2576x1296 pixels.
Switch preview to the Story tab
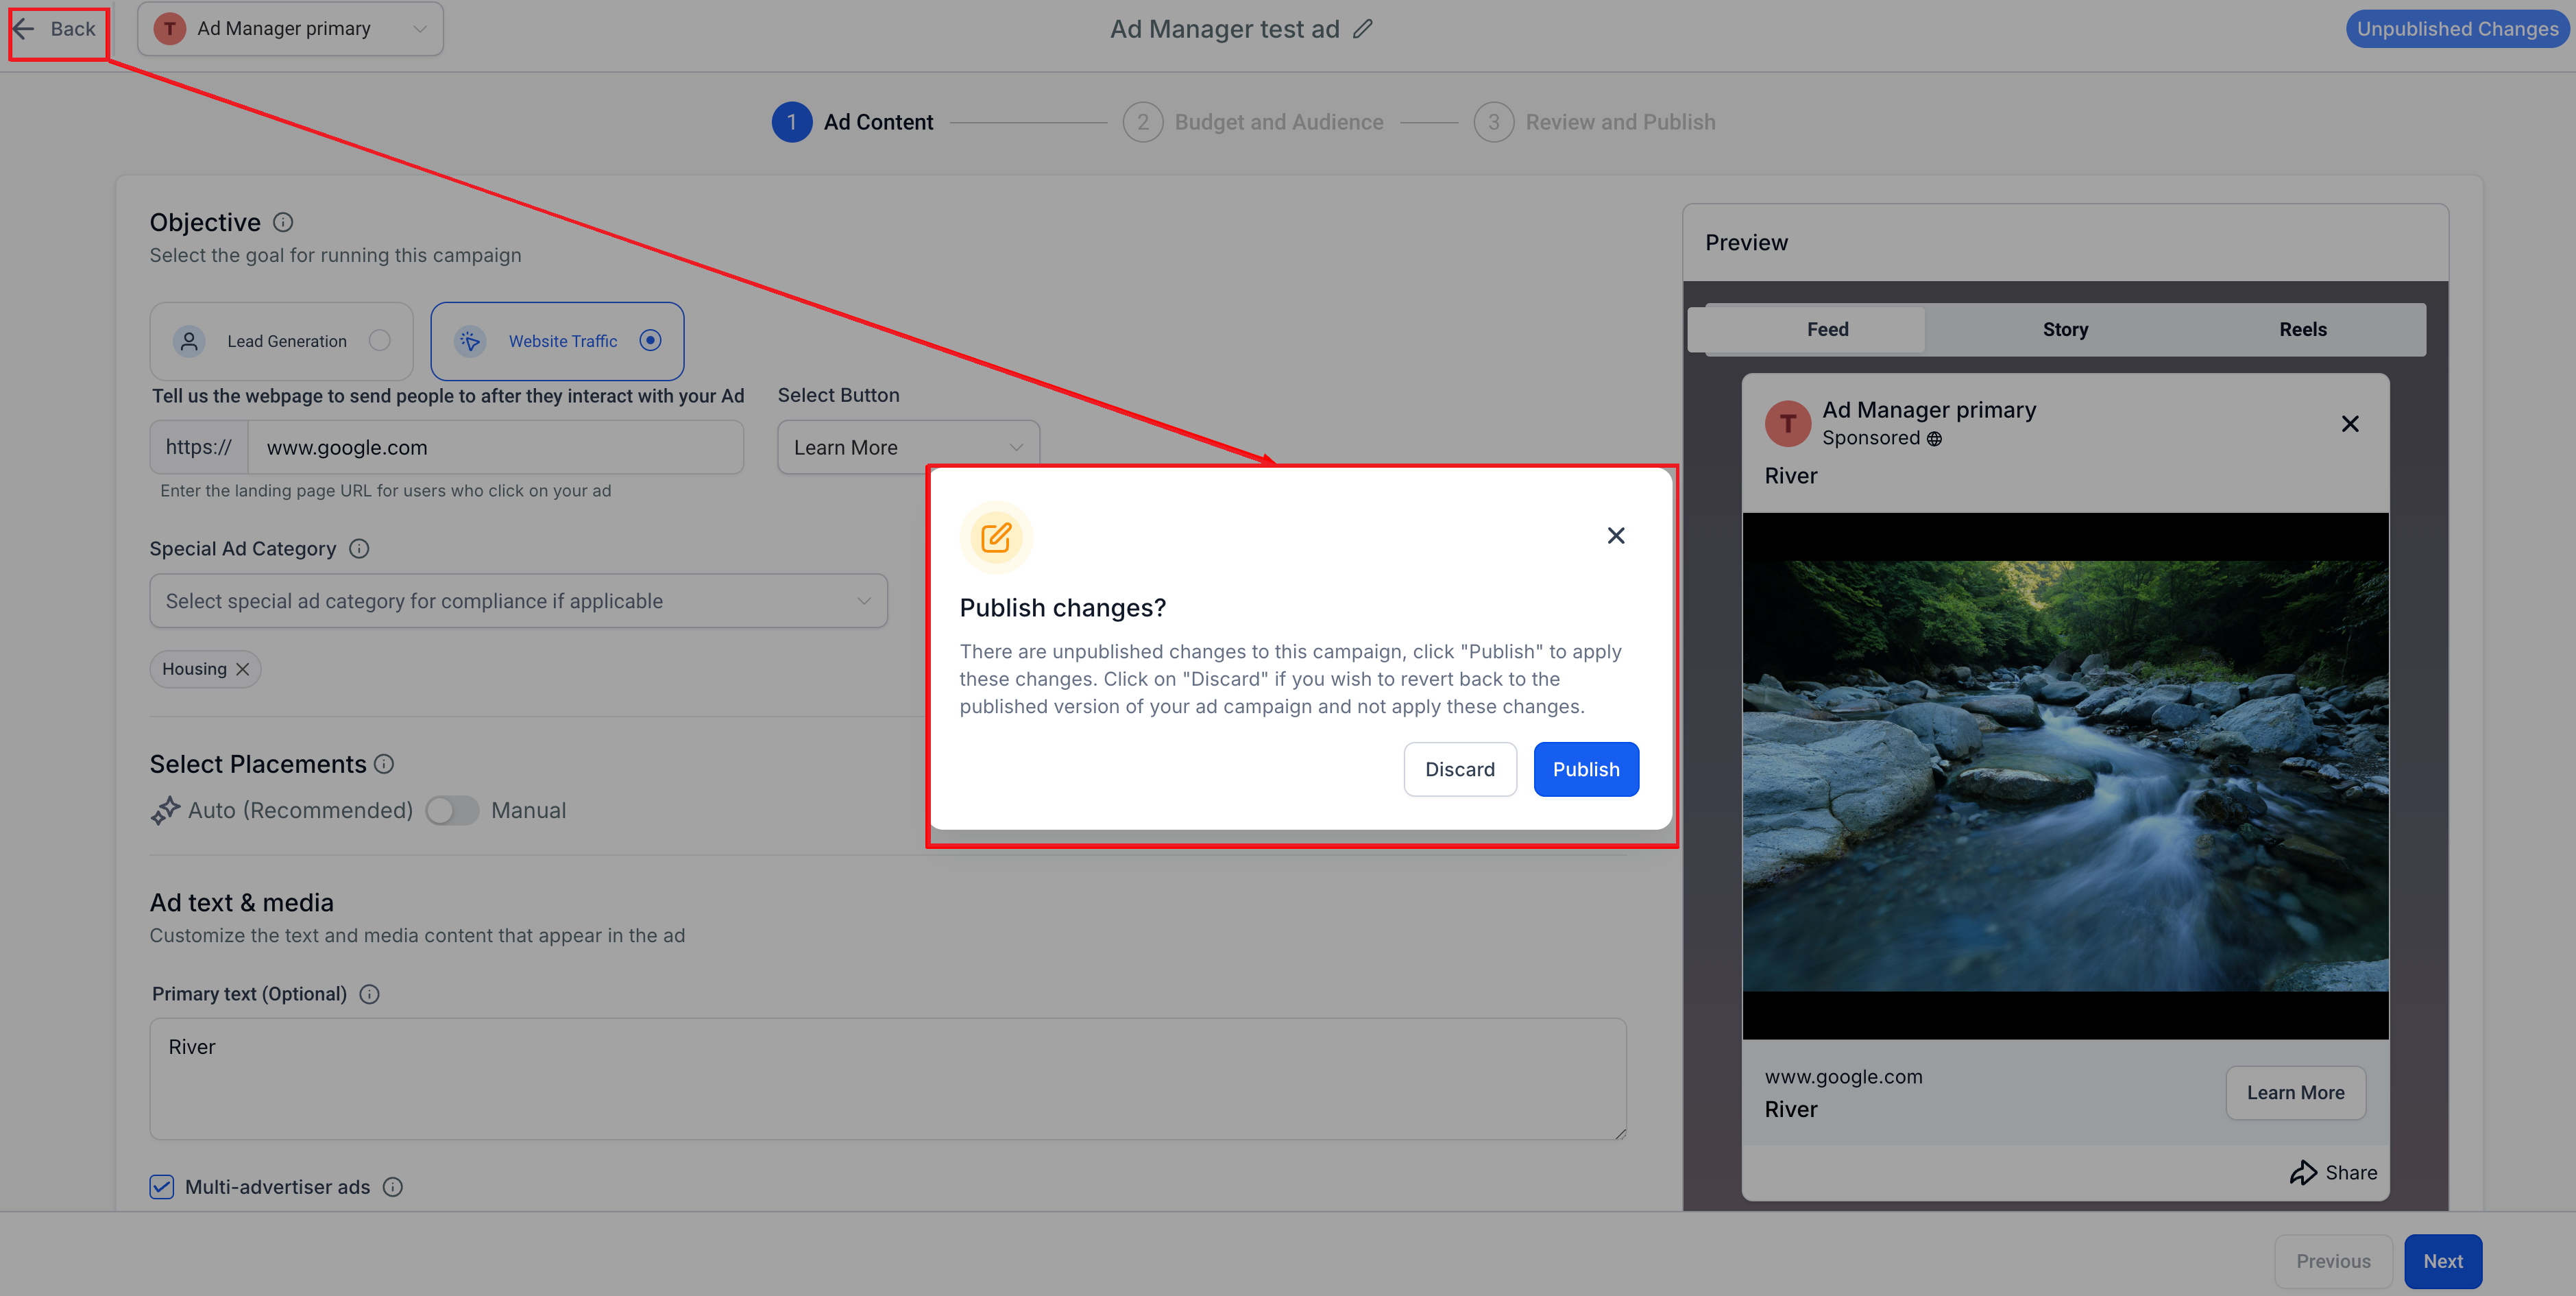(2065, 329)
